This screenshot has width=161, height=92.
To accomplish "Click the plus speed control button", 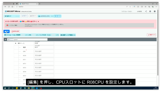I will click(56, 16).
